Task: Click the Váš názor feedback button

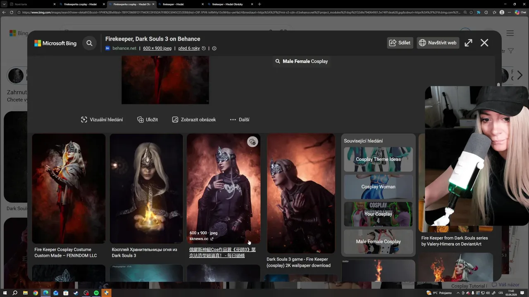Action: tap(505, 285)
